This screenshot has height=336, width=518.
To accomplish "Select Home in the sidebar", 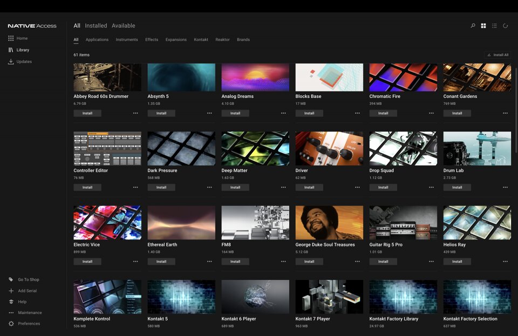I will tap(22, 38).
